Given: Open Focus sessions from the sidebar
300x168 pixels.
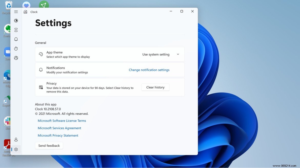Looking at the screenshot, I should (16, 21).
